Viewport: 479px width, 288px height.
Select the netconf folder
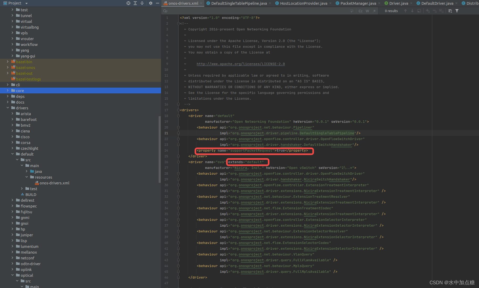point(27,258)
